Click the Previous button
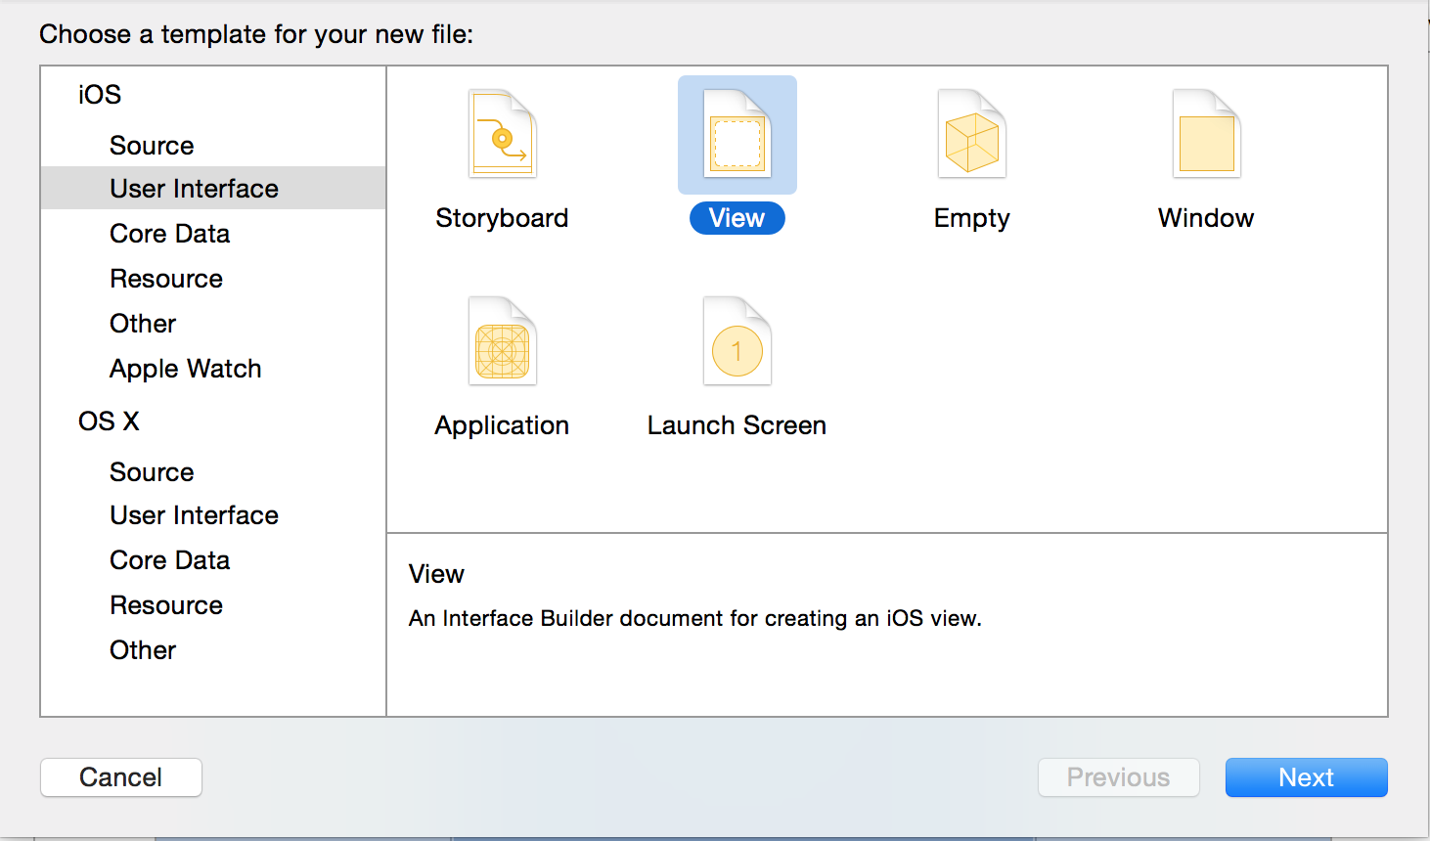 click(1118, 777)
